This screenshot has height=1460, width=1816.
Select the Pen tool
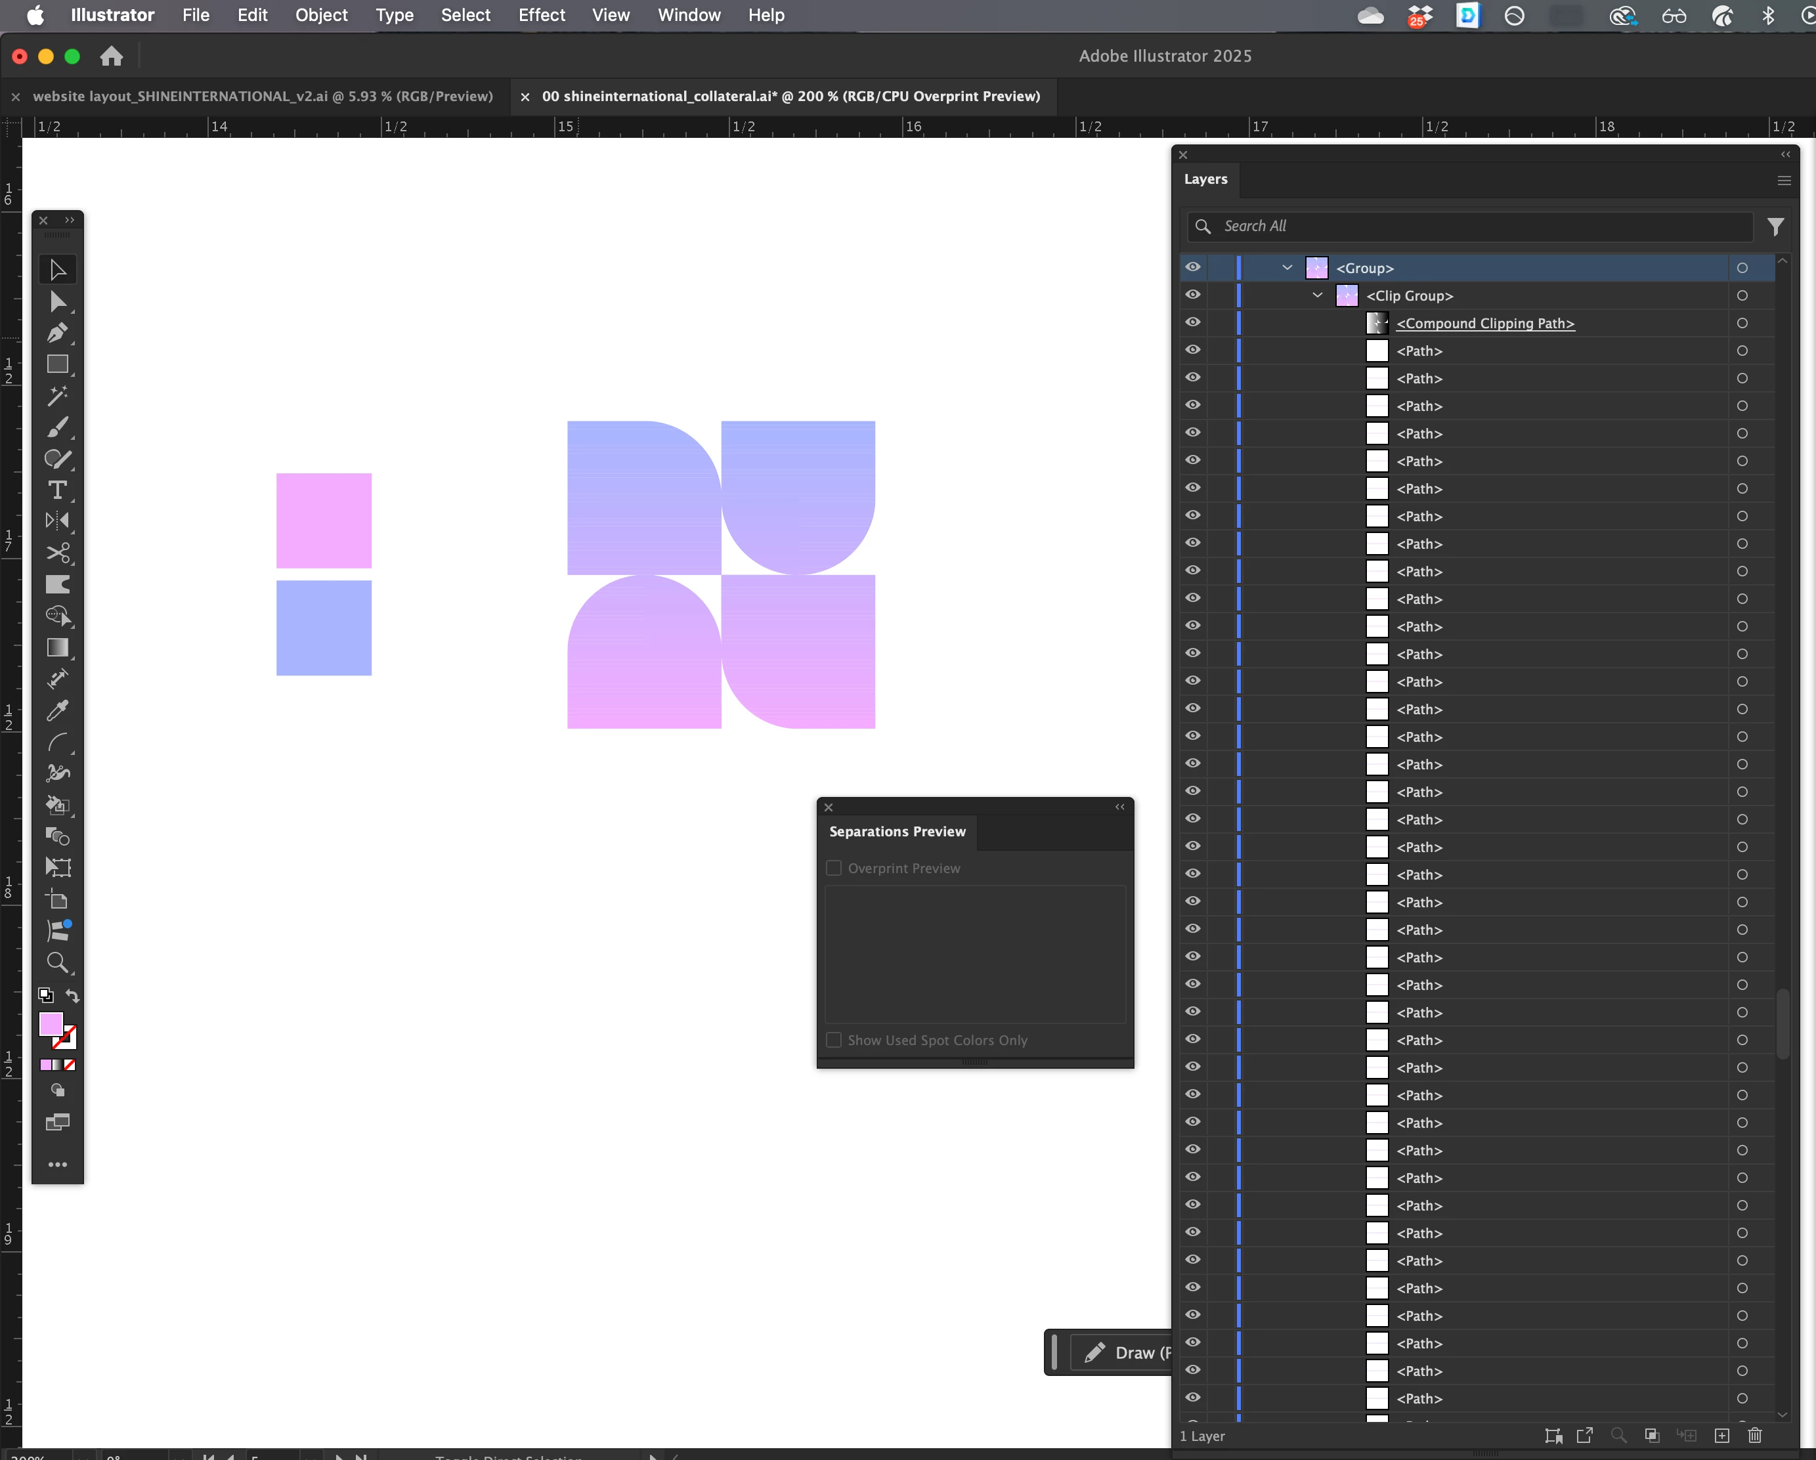pos(57,333)
